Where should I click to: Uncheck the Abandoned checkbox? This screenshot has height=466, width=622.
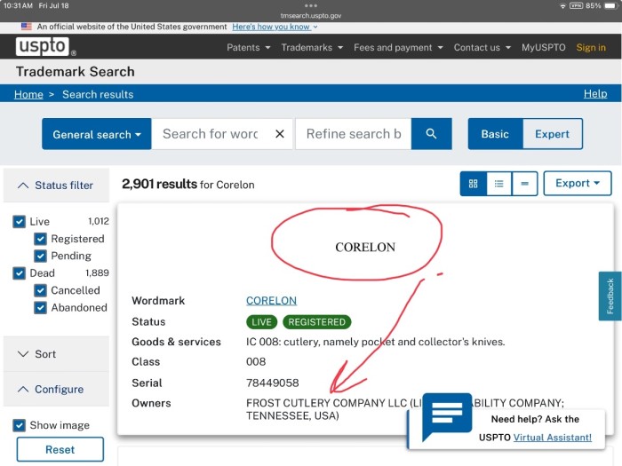click(x=40, y=307)
